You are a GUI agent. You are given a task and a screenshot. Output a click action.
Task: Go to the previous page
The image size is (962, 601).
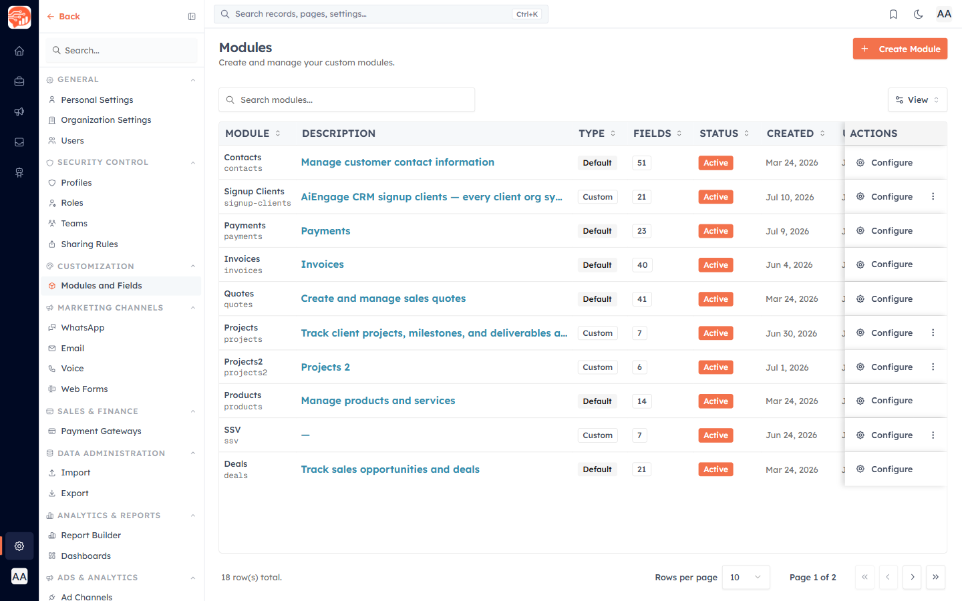coord(888,577)
